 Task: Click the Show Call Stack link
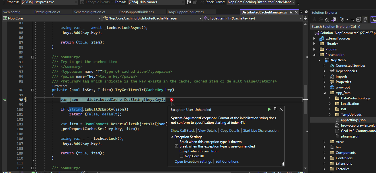click(183, 131)
